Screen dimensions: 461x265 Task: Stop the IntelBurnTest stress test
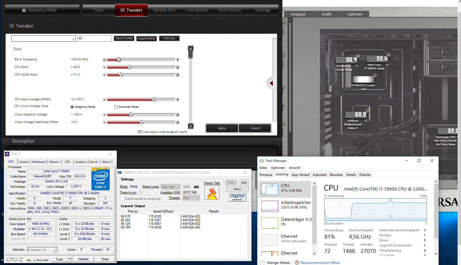click(x=244, y=183)
